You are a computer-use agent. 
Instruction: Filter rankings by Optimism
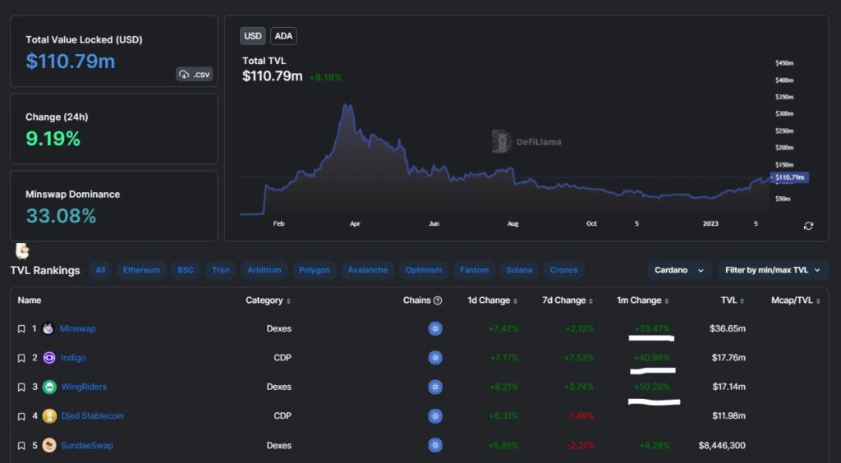coord(424,270)
